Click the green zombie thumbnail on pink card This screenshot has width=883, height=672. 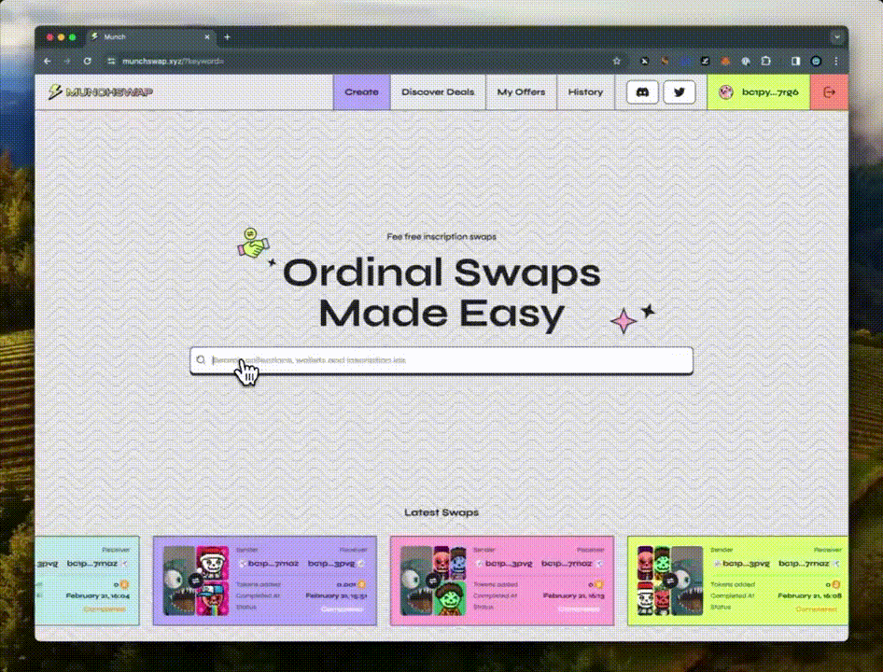point(450,598)
